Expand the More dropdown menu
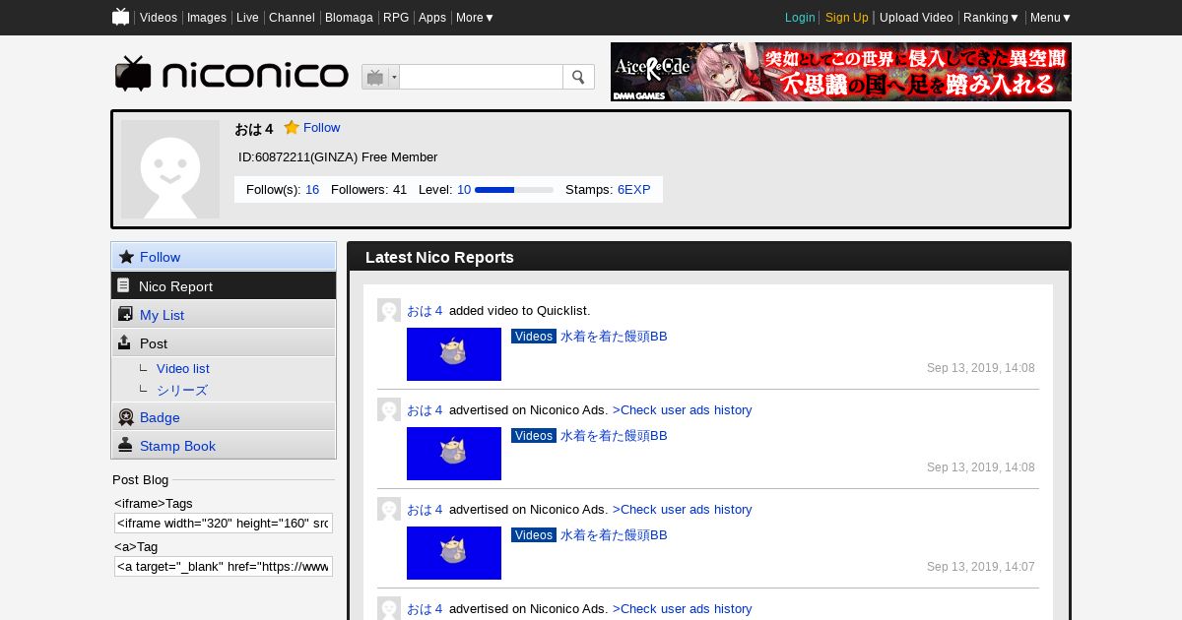This screenshot has width=1182, height=620. coord(475,18)
